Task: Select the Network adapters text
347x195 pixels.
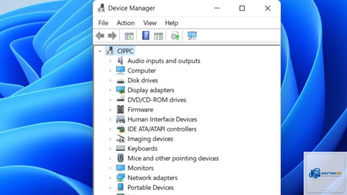Action: pos(152,178)
